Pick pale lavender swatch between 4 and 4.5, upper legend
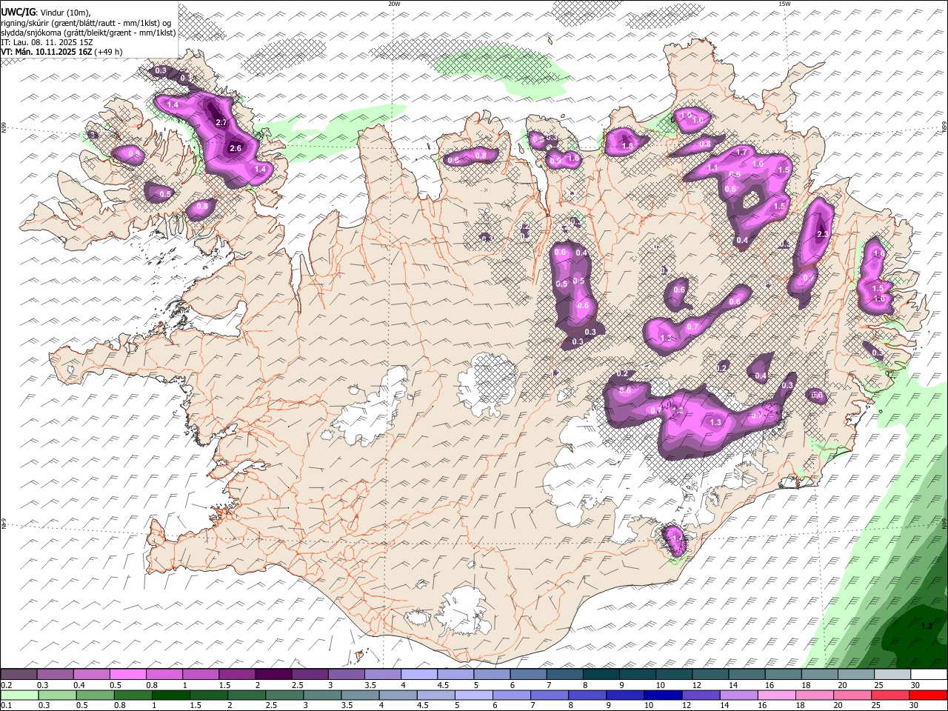The height and width of the screenshot is (711, 948). pyautogui.click(x=418, y=675)
